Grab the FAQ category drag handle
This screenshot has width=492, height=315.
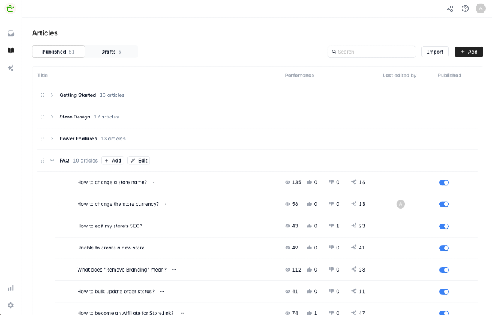(42, 161)
